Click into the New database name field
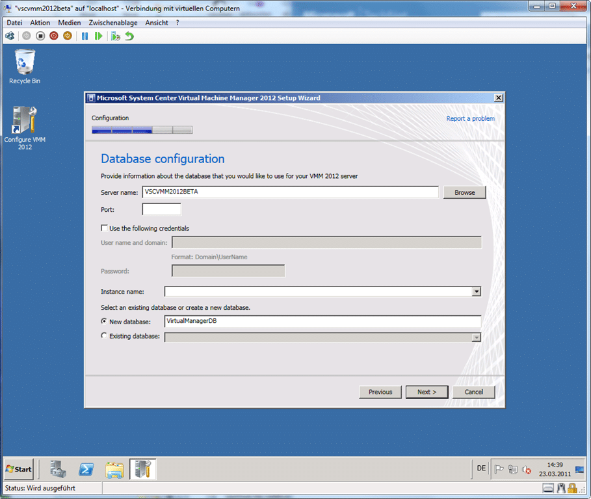 [x=322, y=321]
